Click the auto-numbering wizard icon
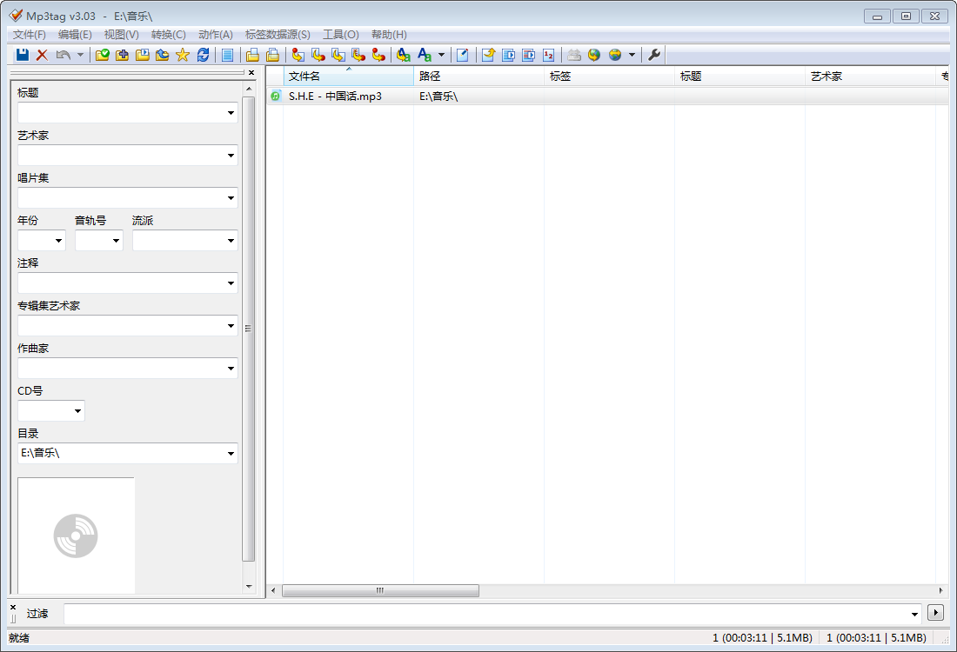The image size is (957, 652). click(x=548, y=55)
